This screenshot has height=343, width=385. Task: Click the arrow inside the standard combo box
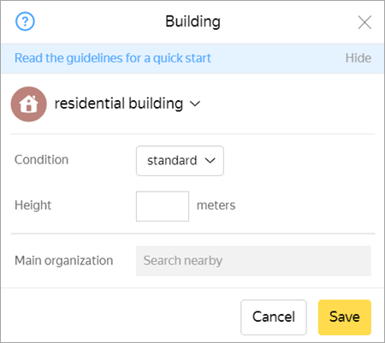click(x=210, y=161)
